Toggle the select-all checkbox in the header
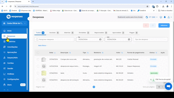 coord(38,53)
